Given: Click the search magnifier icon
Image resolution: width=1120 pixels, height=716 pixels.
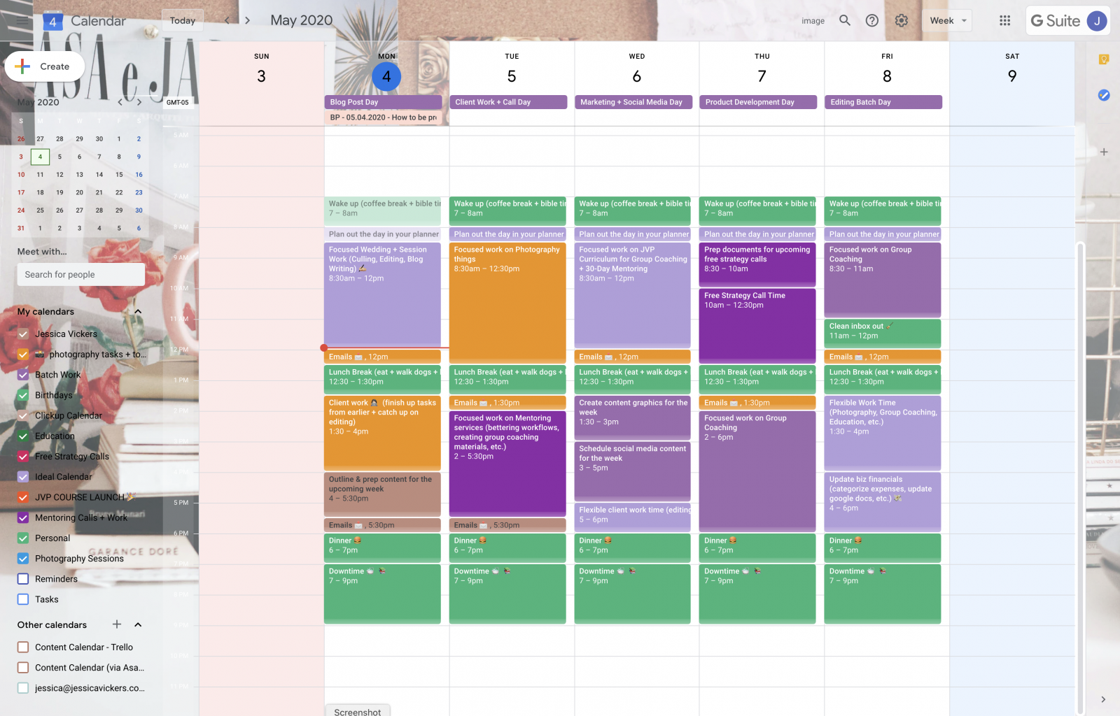Looking at the screenshot, I should click(845, 20).
